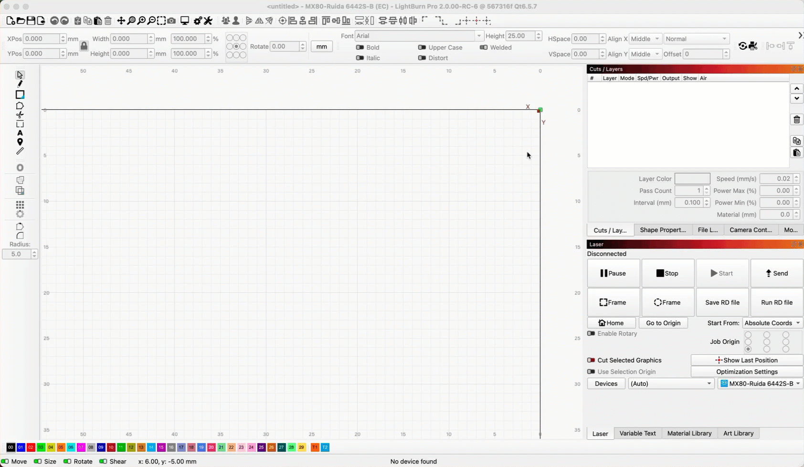Open Optimization Settings
The width and height of the screenshot is (804, 467).
click(747, 371)
